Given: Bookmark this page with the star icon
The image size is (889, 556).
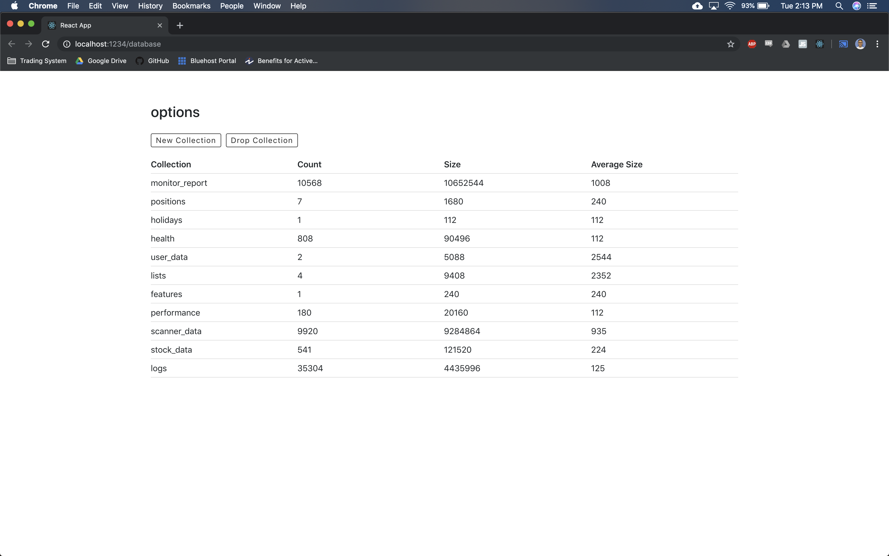Looking at the screenshot, I should point(730,44).
